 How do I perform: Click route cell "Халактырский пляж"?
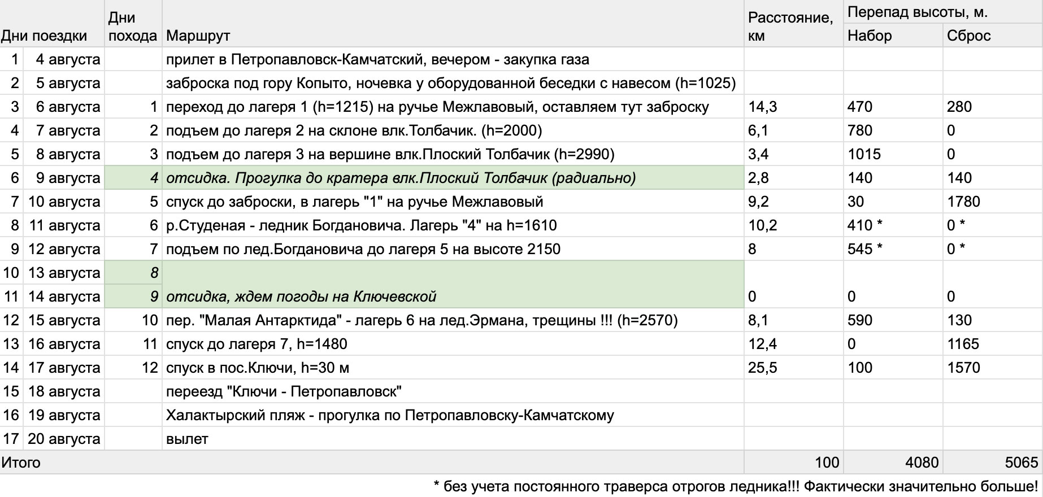coord(453,415)
